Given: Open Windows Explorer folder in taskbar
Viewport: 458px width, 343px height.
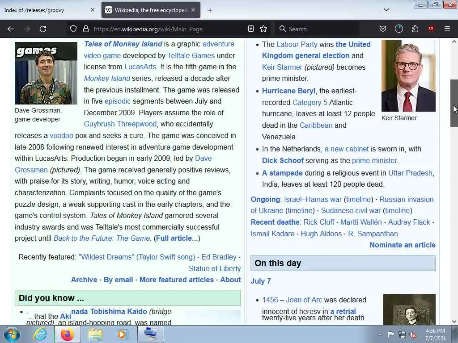Looking at the screenshot, I should 95,335.
